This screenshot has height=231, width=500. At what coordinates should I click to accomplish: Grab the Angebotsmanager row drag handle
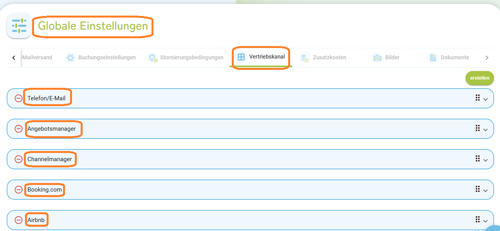(477, 128)
